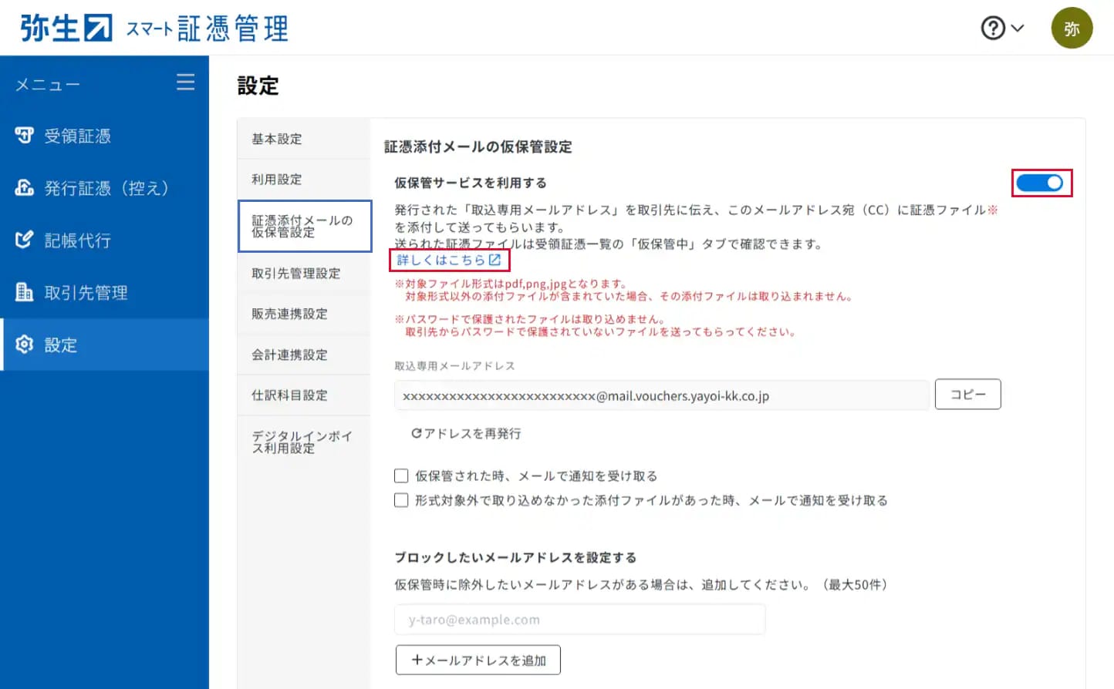Screen dimensions: 1114x689
Task: Click the blocked email address input field
Action: (x=579, y=620)
